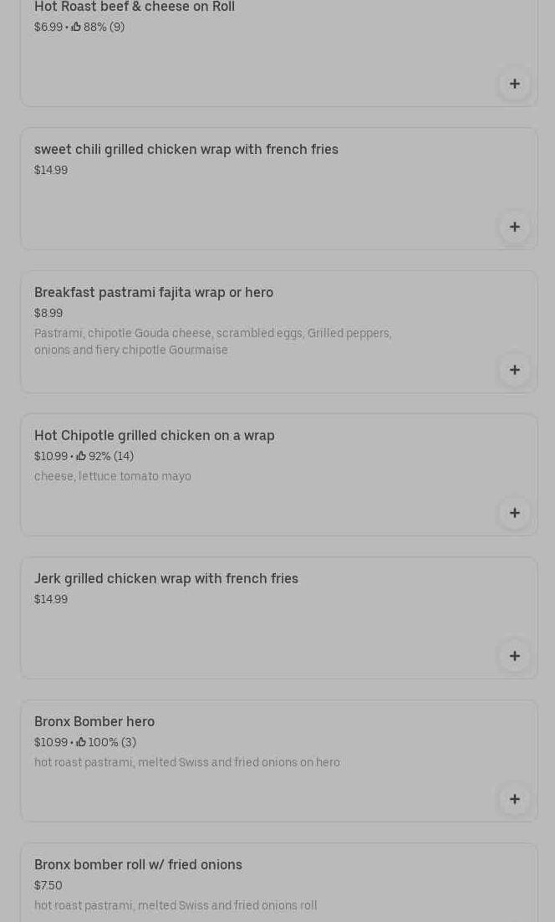The width and height of the screenshot is (555, 922).
Task: Open Jerk grilled chicken wrap with french fries
Action: (x=166, y=578)
